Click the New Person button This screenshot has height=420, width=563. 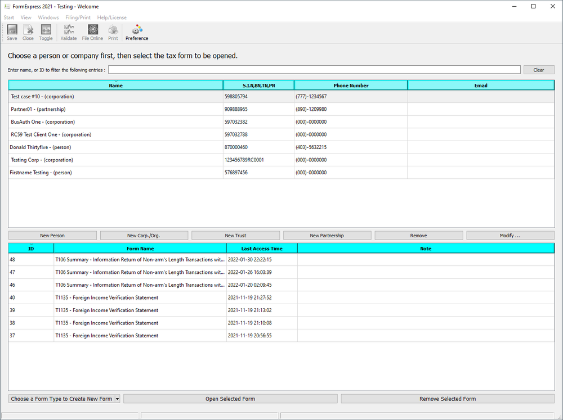click(x=52, y=235)
